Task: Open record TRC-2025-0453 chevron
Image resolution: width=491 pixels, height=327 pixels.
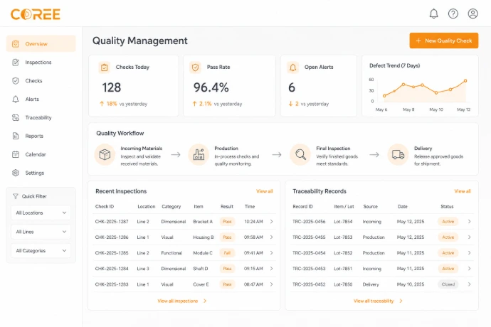Action: [469, 269]
